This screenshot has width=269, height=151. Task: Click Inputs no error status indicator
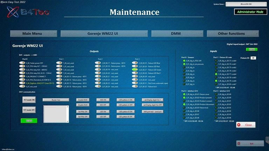pos(252,50)
